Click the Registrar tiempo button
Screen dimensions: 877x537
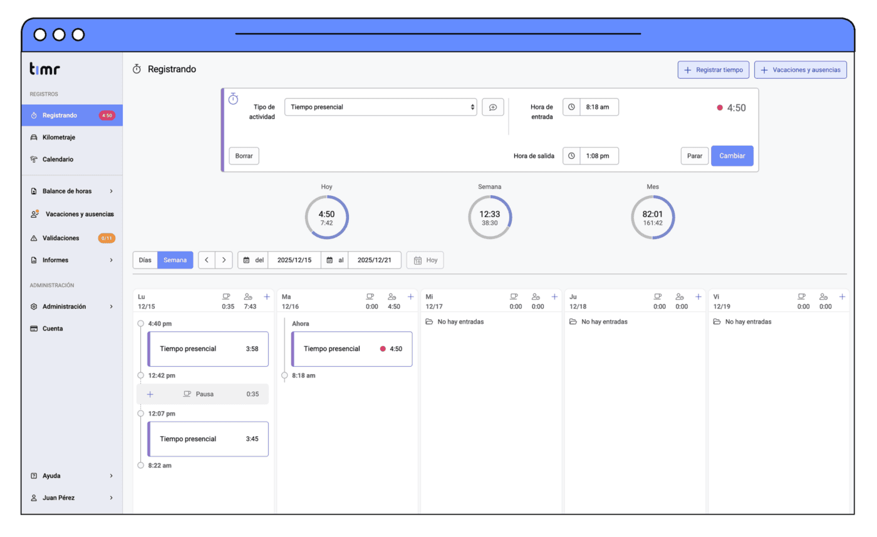tap(713, 70)
